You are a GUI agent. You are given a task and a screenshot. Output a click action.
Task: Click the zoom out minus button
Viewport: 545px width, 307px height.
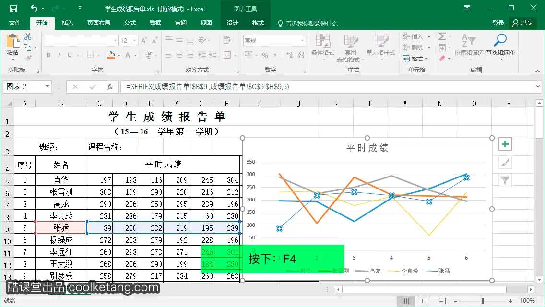[x=455, y=301]
